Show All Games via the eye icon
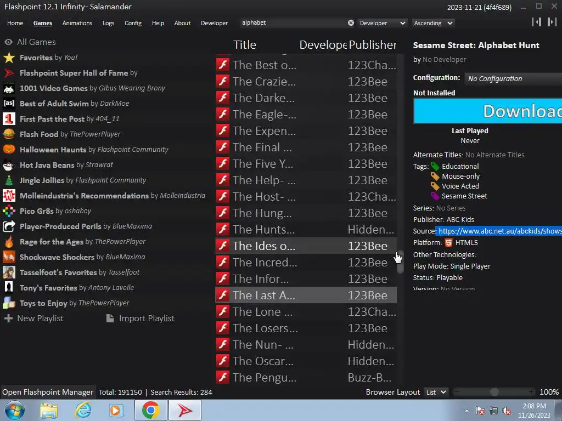This screenshot has width=562, height=421. click(x=8, y=42)
